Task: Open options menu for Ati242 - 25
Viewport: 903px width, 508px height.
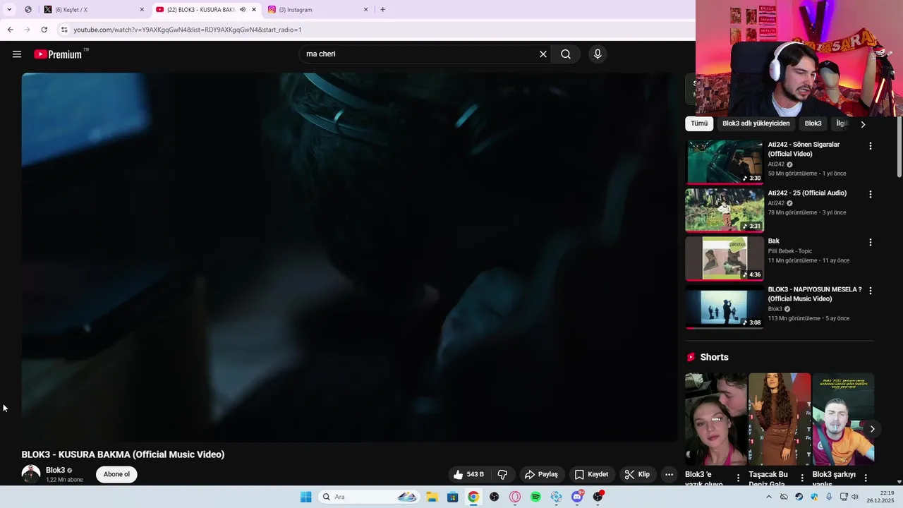Action: 870,194
